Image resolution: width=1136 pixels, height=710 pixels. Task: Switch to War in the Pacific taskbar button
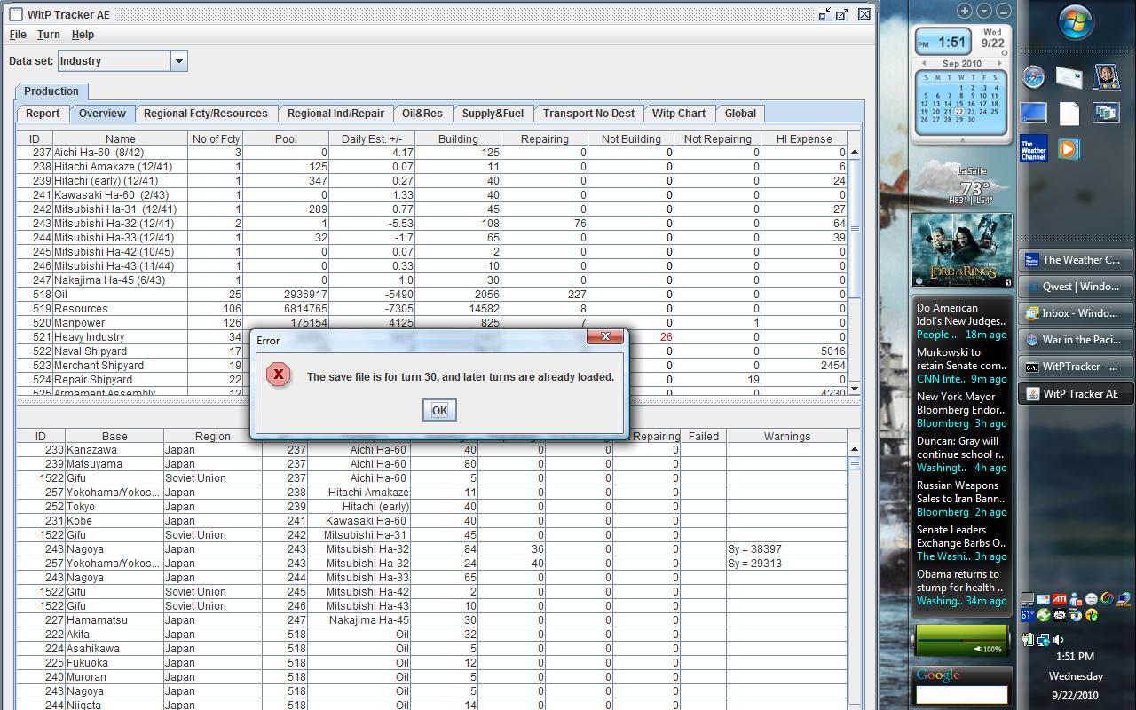pyautogui.click(x=1076, y=340)
